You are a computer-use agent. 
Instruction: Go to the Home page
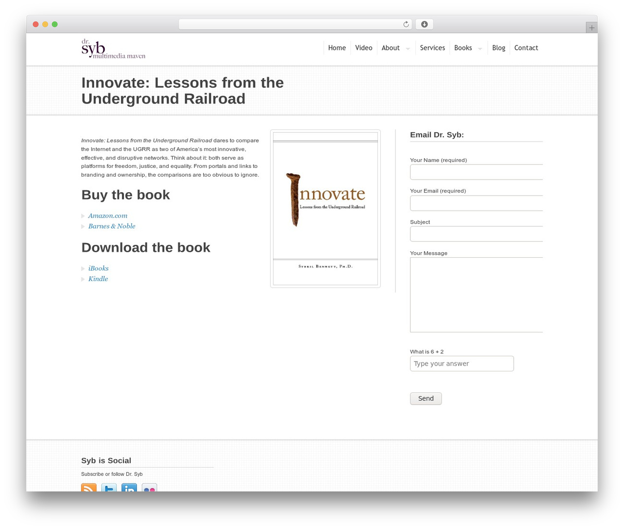tap(337, 48)
